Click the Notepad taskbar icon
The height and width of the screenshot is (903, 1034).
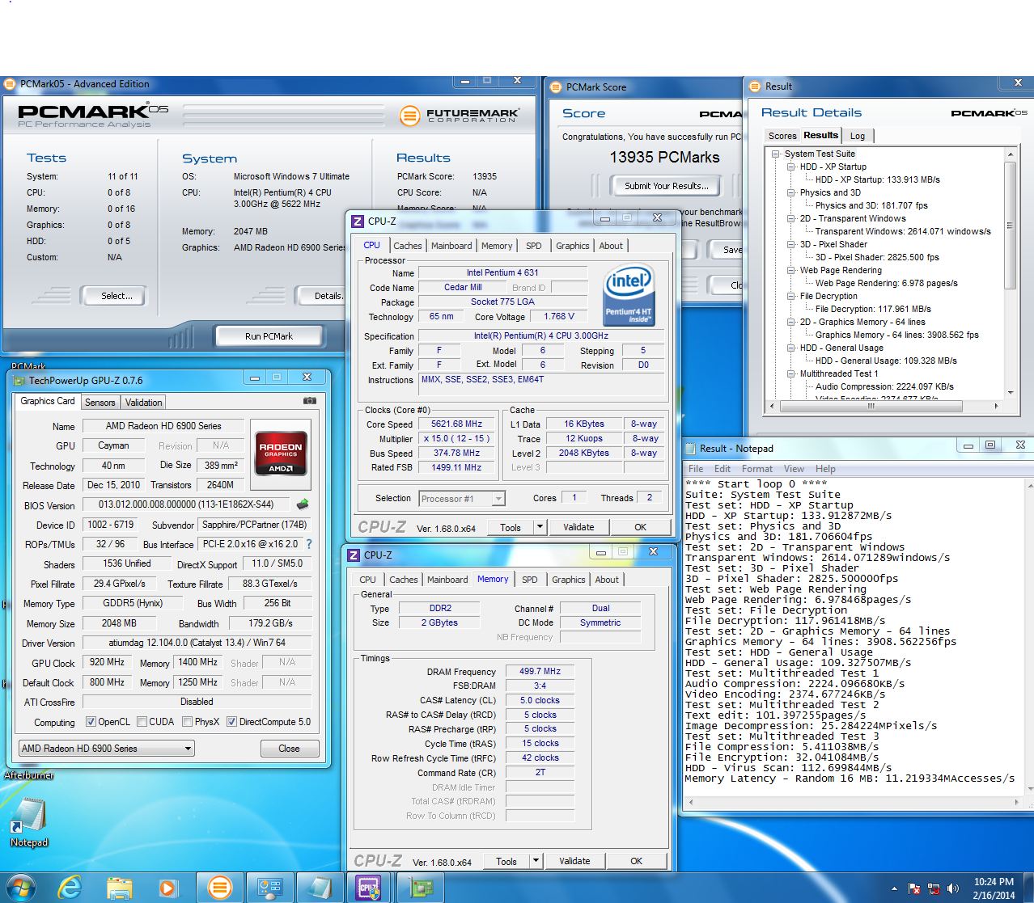click(320, 888)
